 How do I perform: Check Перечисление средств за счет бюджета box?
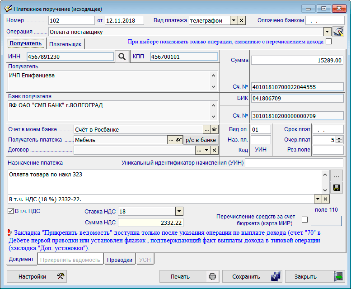(x=304, y=219)
